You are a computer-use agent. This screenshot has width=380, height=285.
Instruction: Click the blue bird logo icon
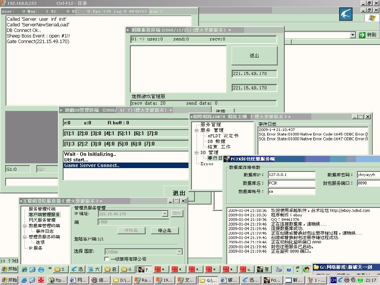(x=346, y=14)
